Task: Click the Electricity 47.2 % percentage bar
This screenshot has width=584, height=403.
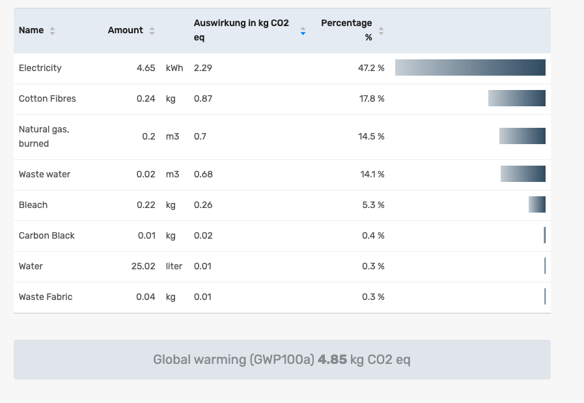Action: (470, 68)
